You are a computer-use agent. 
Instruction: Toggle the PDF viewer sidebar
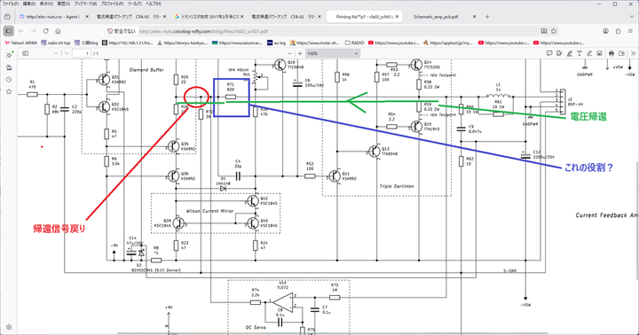click(25, 53)
